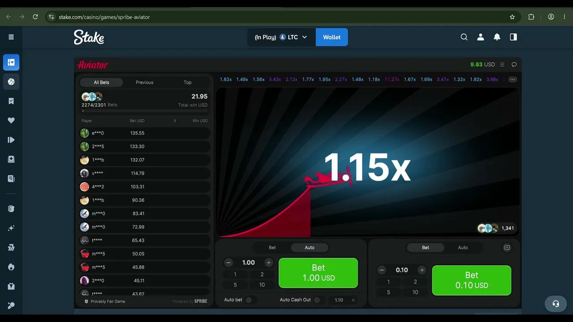
Task: Choose quick amount 2 in the left bet panel
Action: tap(262, 275)
